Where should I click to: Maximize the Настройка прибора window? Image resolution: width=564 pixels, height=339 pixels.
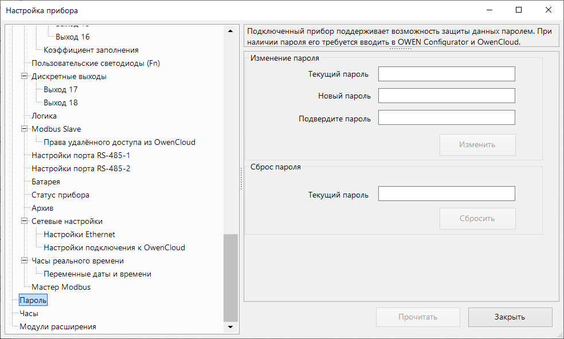tap(518, 10)
